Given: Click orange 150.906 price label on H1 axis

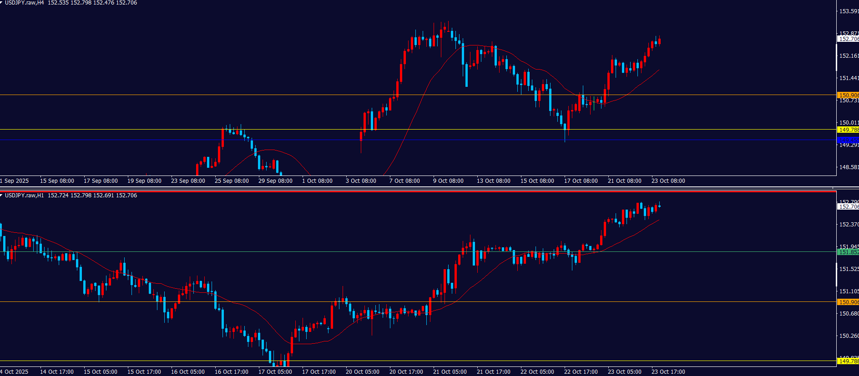Looking at the screenshot, I should pos(848,302).
